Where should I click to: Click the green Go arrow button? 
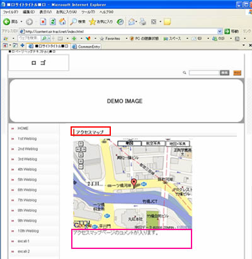[227, 31]
